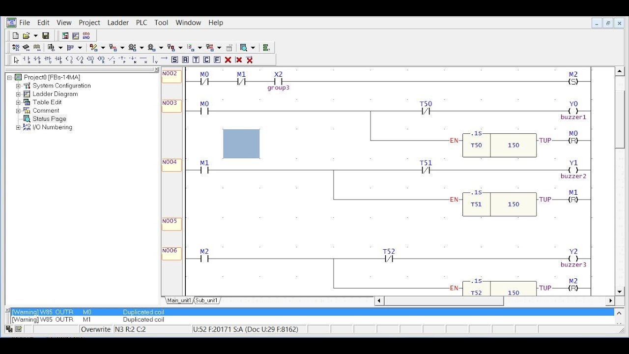This screenshot has width=629, height=354.
Task: Select Ladder Diagram tree item
Action: click(55, 94)
